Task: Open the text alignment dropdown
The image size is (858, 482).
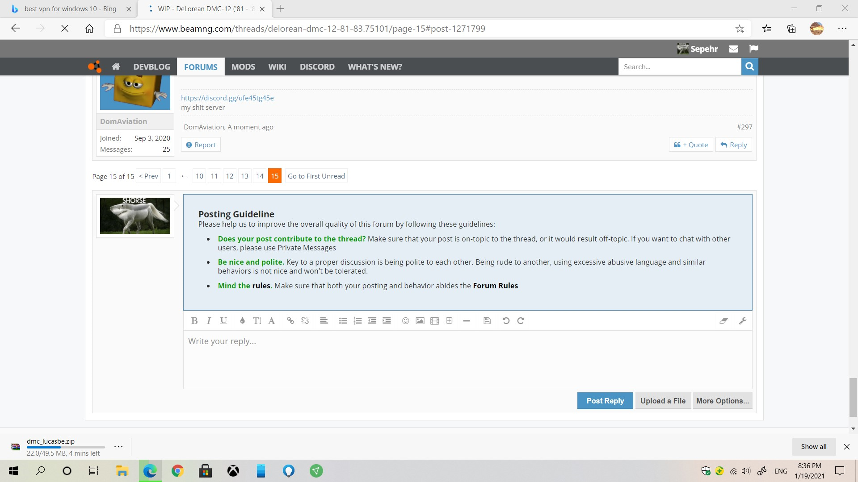Action: [324, 320]
